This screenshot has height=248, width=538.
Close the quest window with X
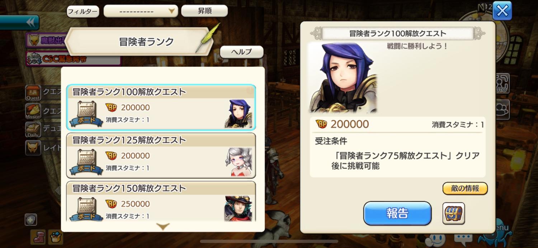click(x=502, y=11)
